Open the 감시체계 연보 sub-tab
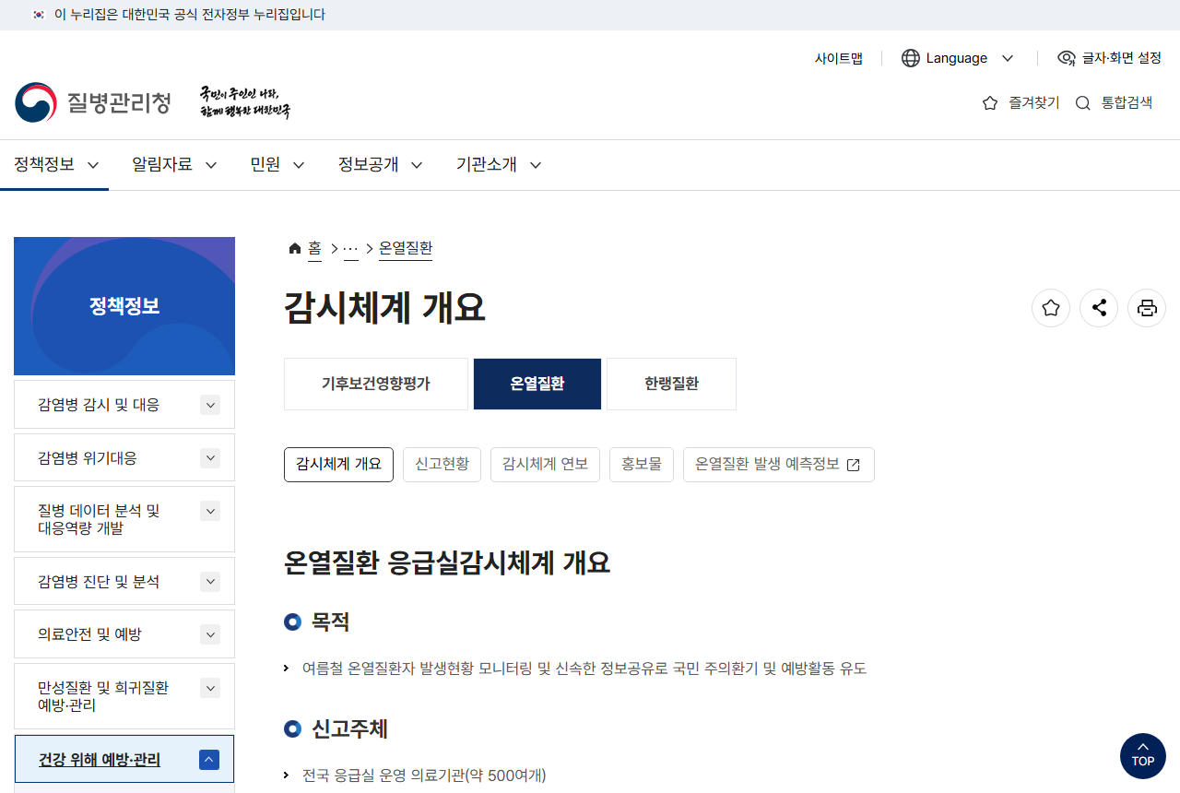 tap(545, 465)
